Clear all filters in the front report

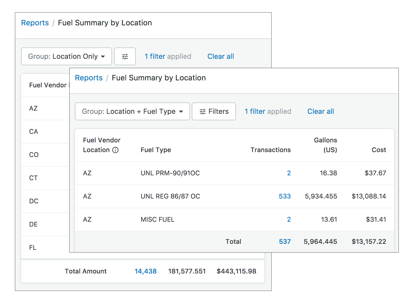coord(321,111)
